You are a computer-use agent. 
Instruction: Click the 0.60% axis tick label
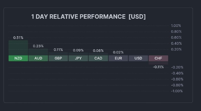[x=176, y=37]
